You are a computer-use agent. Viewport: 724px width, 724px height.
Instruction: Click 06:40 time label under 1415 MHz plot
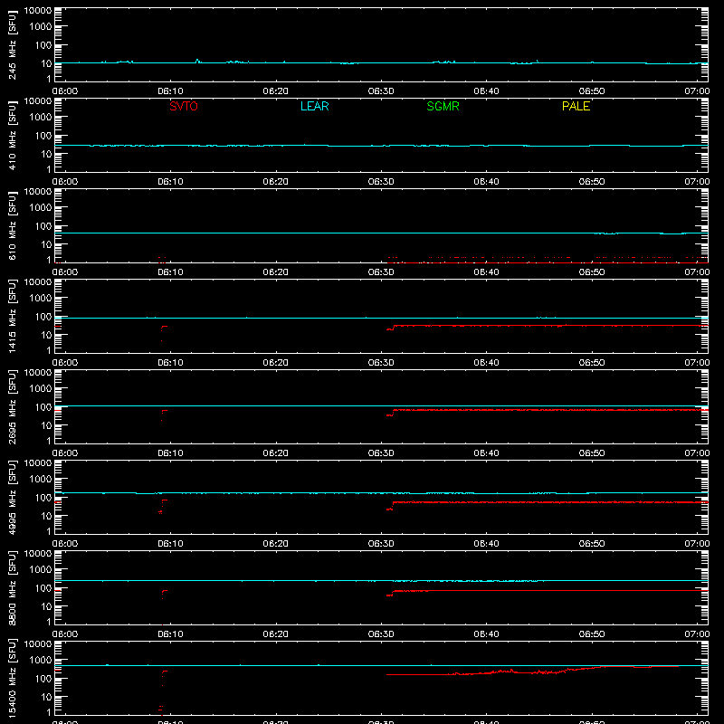click(x=486, y=363)
